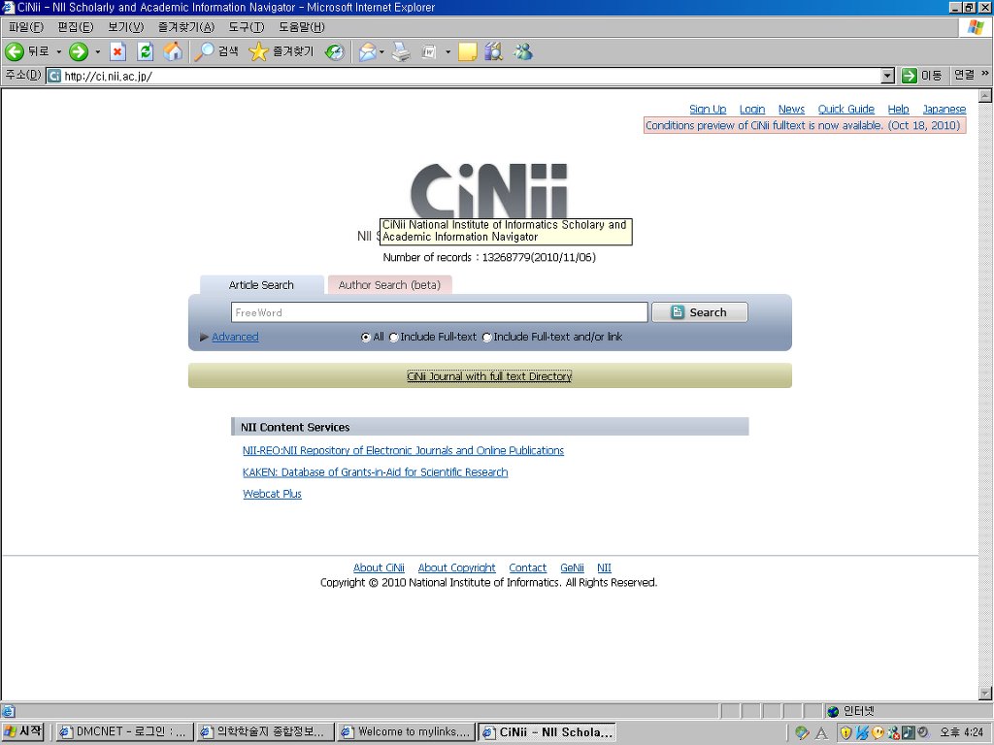Open the Sign Up link
Image resolution: width=994 pixels, height=745 pixels.
coord(708,109)
